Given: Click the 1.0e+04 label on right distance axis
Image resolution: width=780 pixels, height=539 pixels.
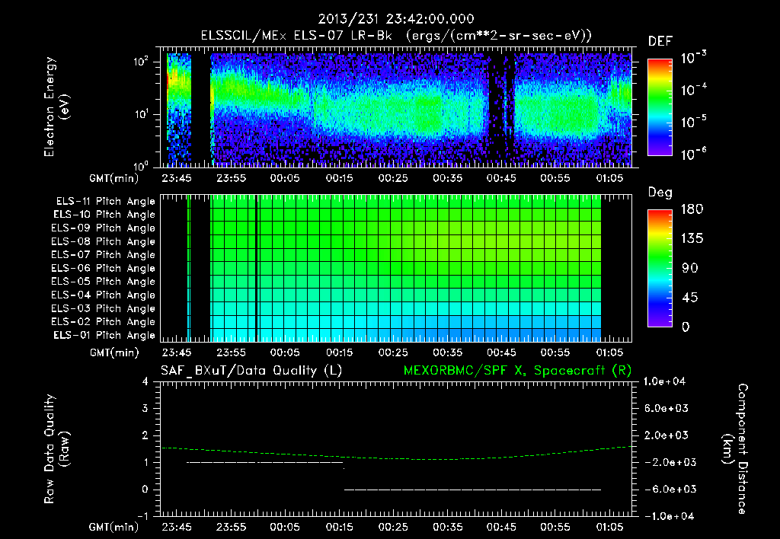Looking at the screenshot, I should [x=664, y=381].
